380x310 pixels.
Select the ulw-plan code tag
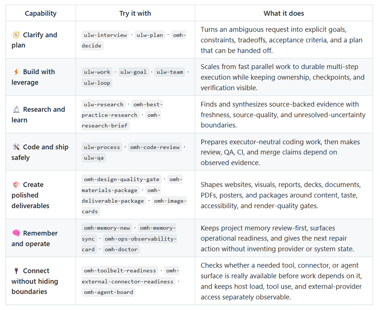point(150,35)
